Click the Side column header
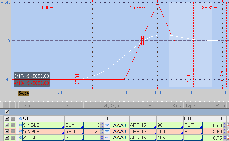This screenshot has width=229, height=141. (x=74, y=105)
